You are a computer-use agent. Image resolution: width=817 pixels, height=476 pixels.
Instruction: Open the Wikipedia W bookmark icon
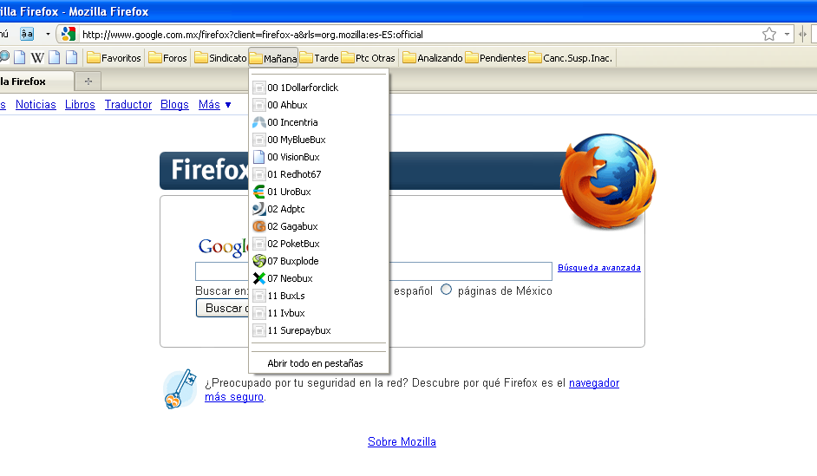pyautogui.click(x=37, y=58)
